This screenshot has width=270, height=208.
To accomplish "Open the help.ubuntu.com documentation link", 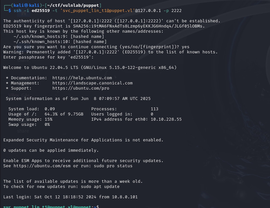I will point(82,78).
